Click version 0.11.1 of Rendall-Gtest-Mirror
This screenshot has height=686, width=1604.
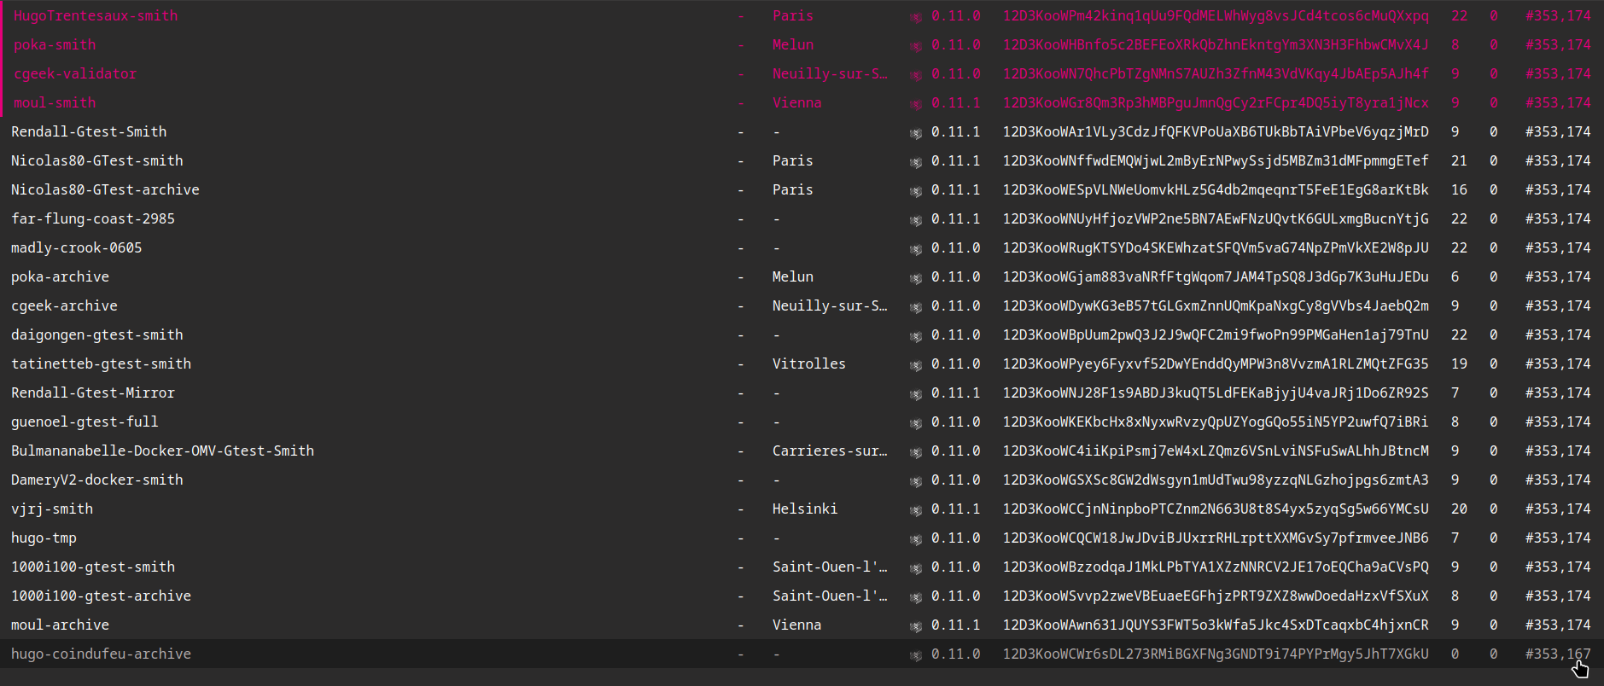pyautogui.click(x=955, y=392)
